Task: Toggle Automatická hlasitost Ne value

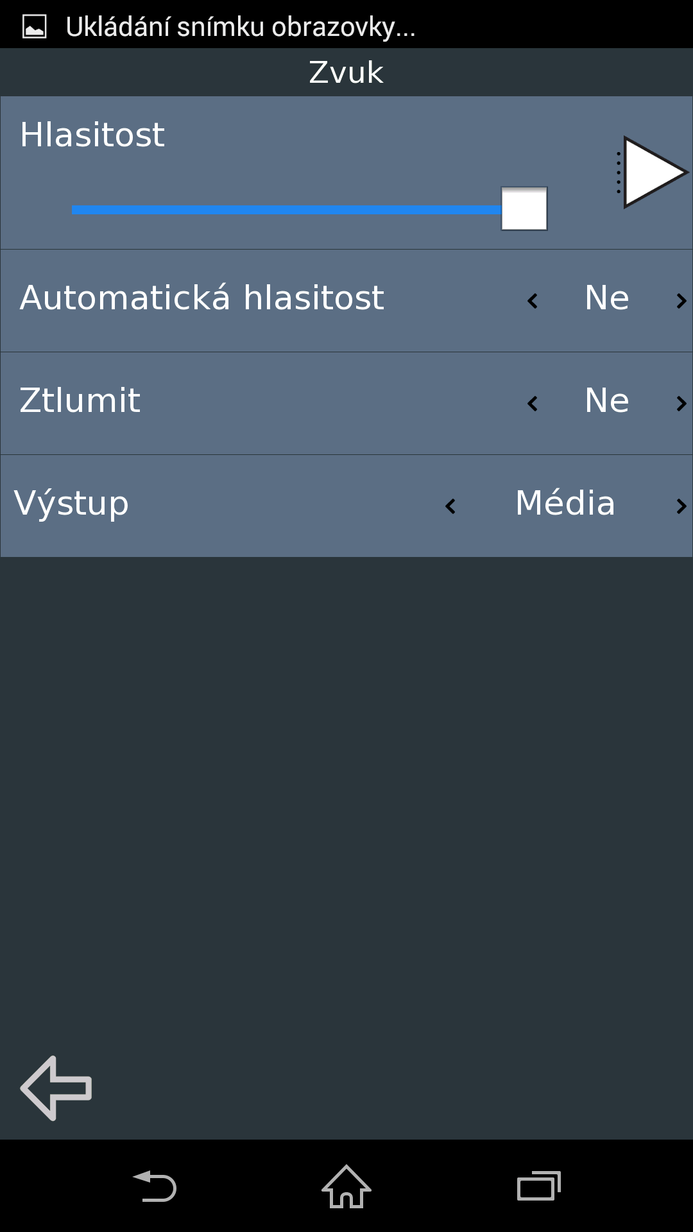Action: 606,298
